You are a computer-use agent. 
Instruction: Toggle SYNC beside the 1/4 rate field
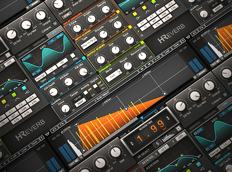click(x=60, y=36)
